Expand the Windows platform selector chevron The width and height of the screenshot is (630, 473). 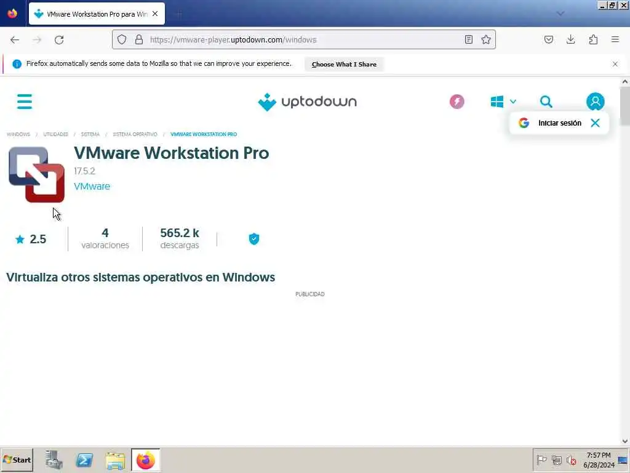coord(513,102)
